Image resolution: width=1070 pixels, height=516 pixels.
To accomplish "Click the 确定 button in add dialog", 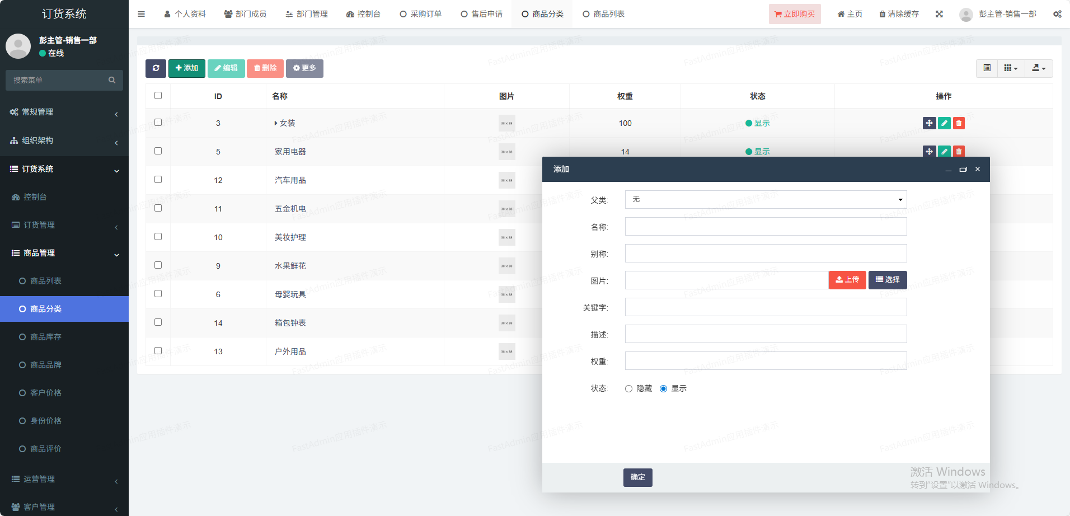I will click(637, 477).
